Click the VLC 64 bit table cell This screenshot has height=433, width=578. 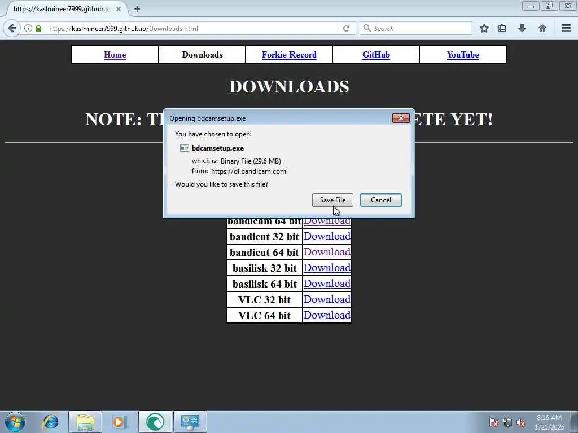264,316
